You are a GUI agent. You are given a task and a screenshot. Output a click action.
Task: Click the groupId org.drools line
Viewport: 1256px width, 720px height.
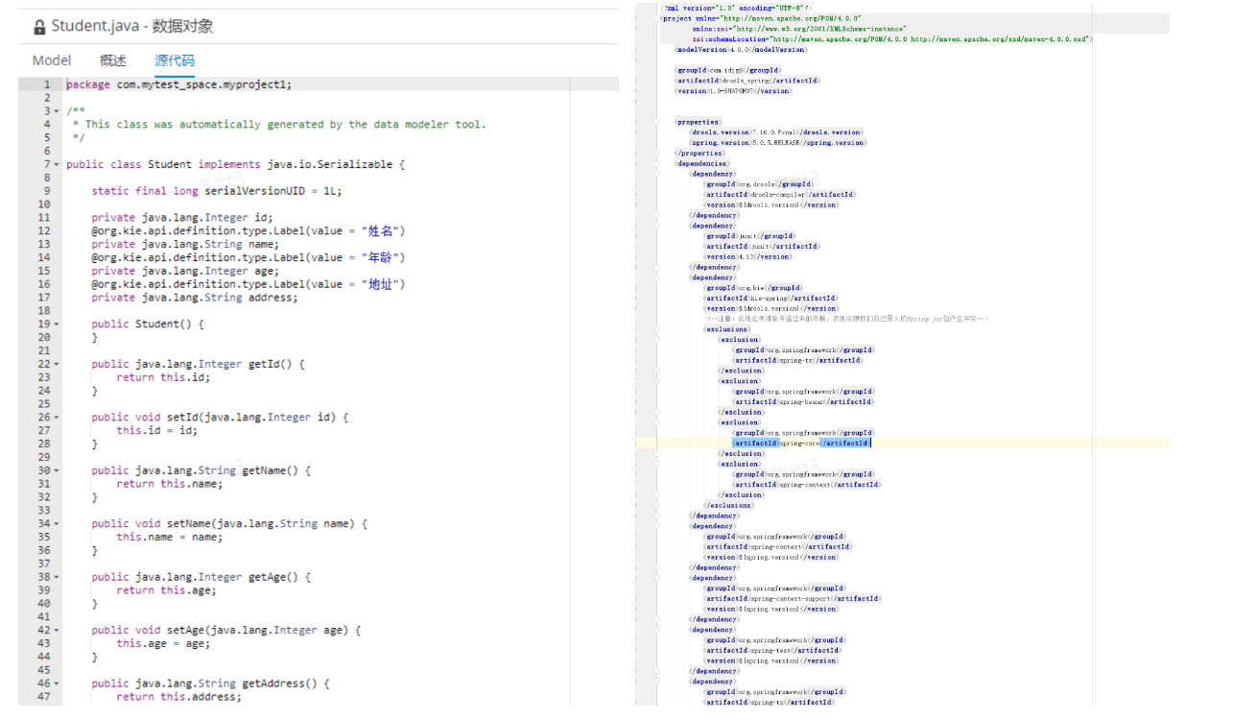tap(760, 184)
